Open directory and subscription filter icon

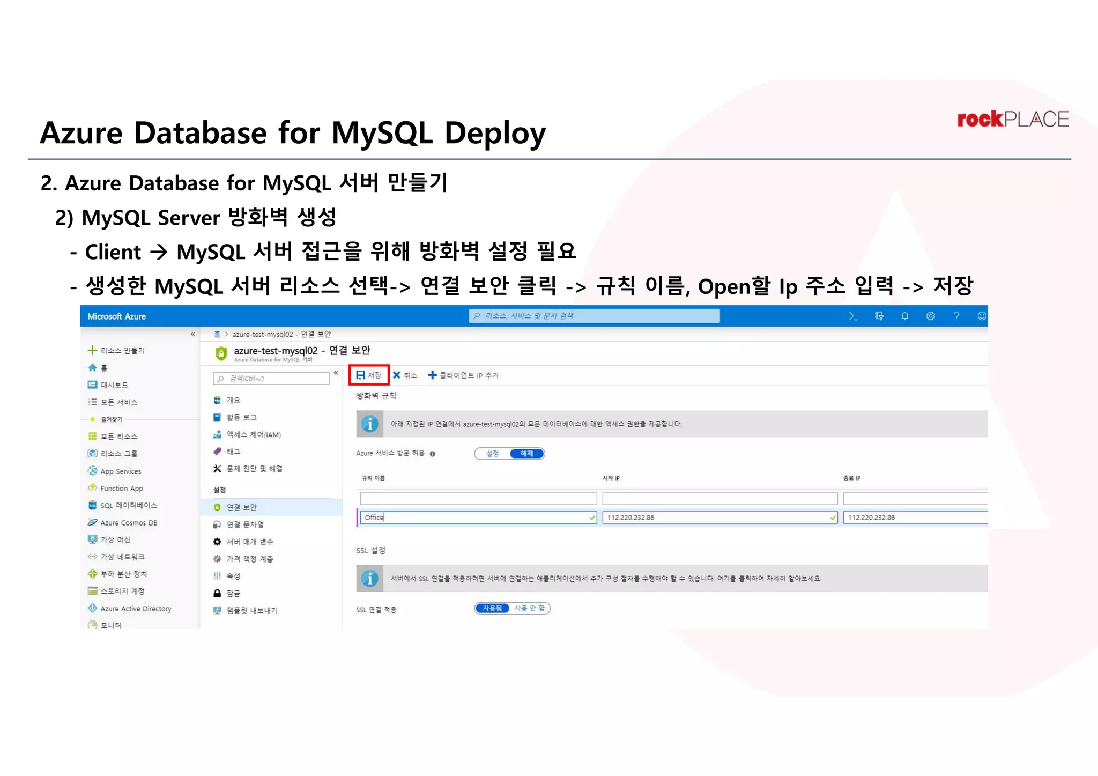coord(879,316)
